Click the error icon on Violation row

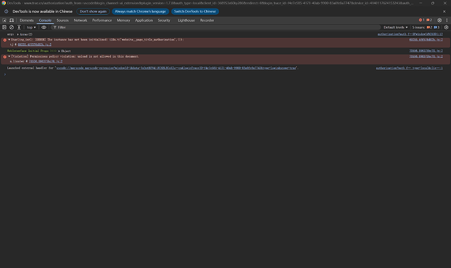pos(5,57)
